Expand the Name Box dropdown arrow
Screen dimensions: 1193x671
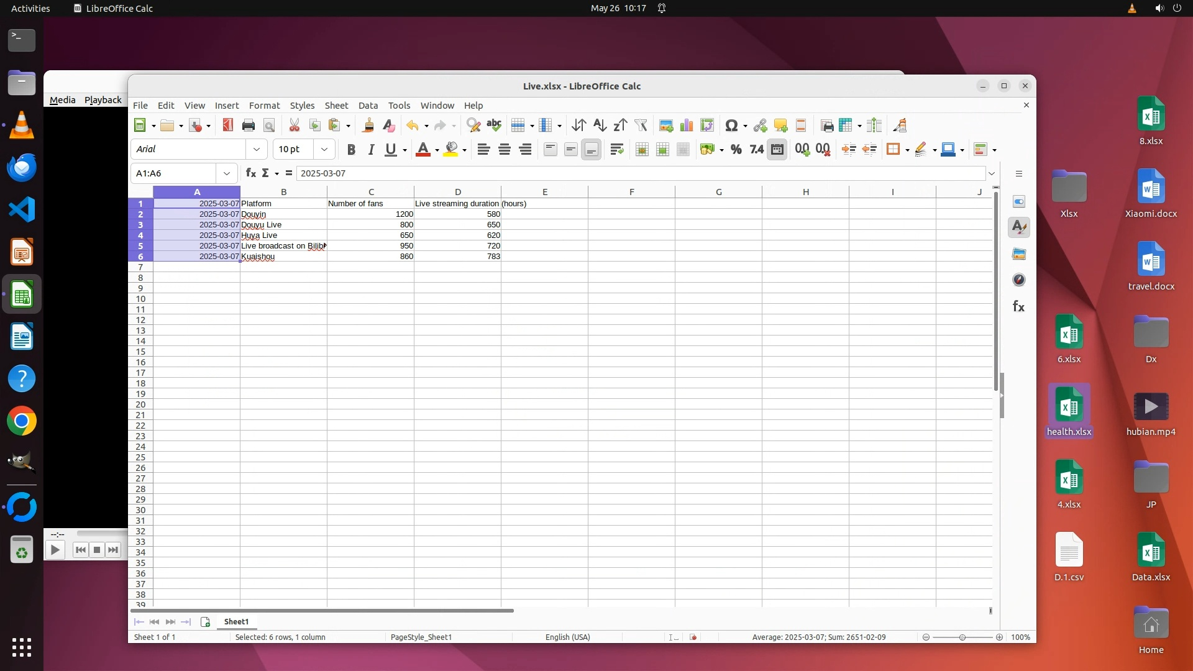pos(227,173)
